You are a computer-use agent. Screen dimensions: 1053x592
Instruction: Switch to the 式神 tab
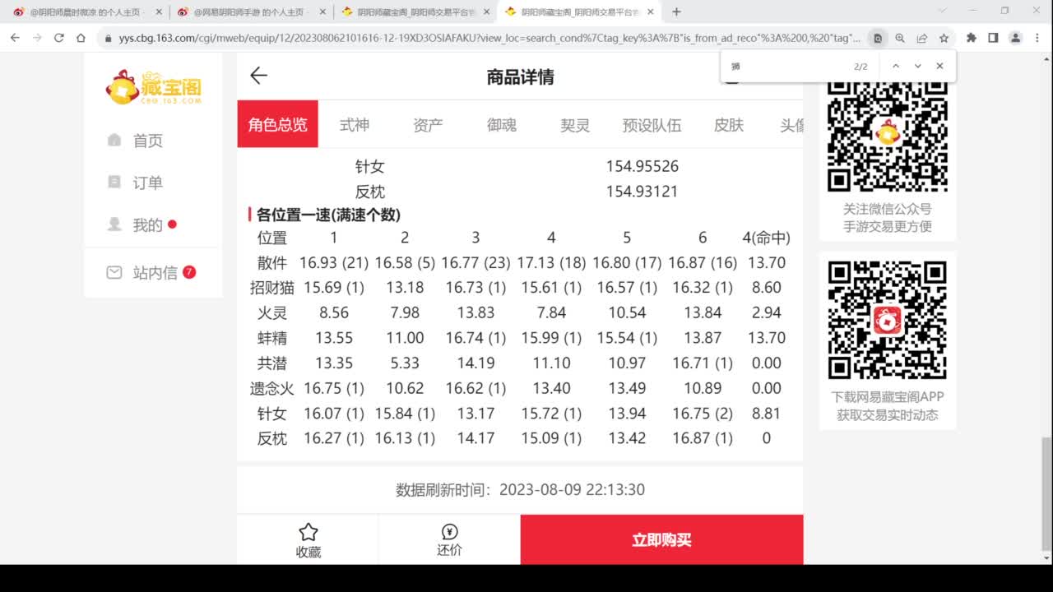[354, 124]
